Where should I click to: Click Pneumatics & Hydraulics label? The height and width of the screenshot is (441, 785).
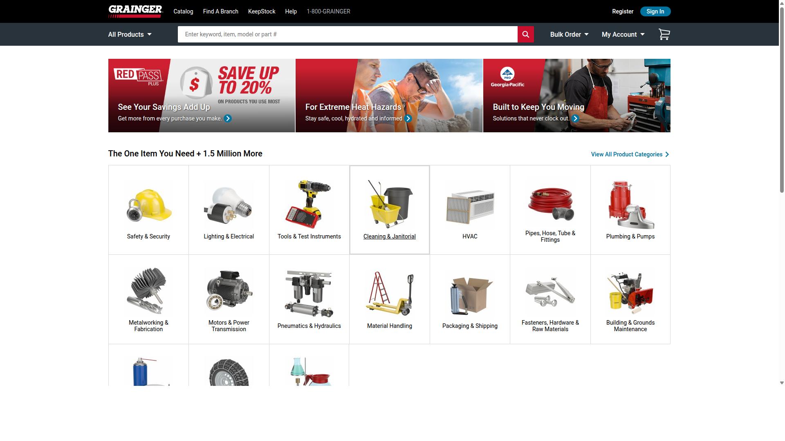309,326
